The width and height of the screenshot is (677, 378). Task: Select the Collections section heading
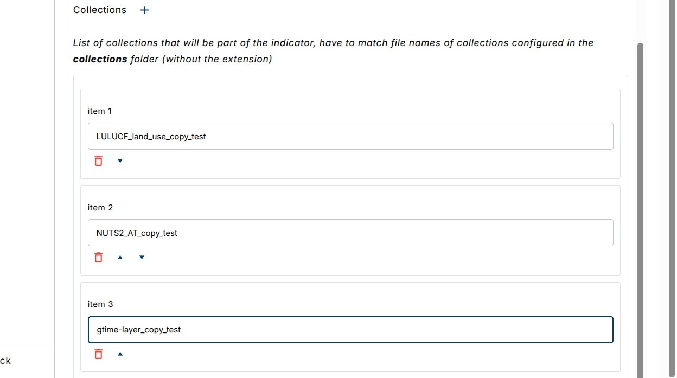pyautogui.click(x=100, y=10)
